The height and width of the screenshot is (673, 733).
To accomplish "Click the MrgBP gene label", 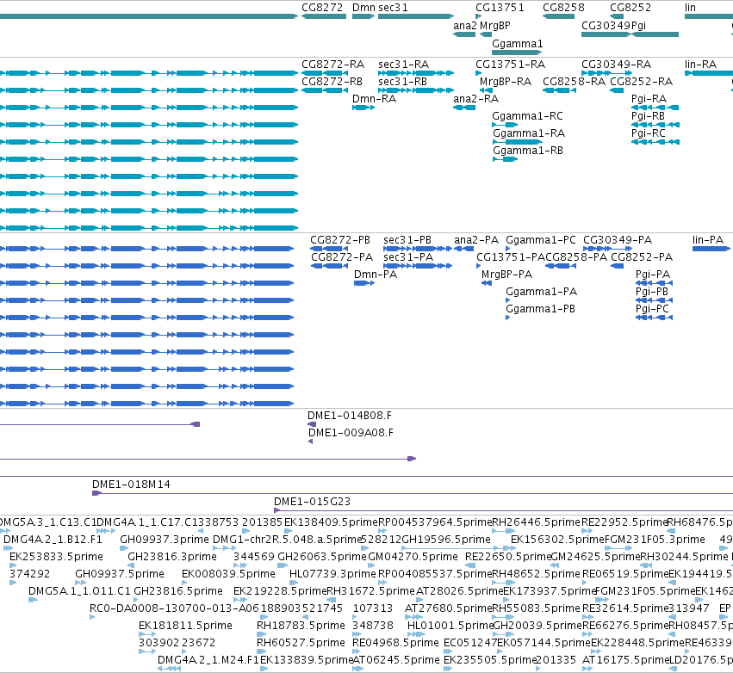I will 495,26.
